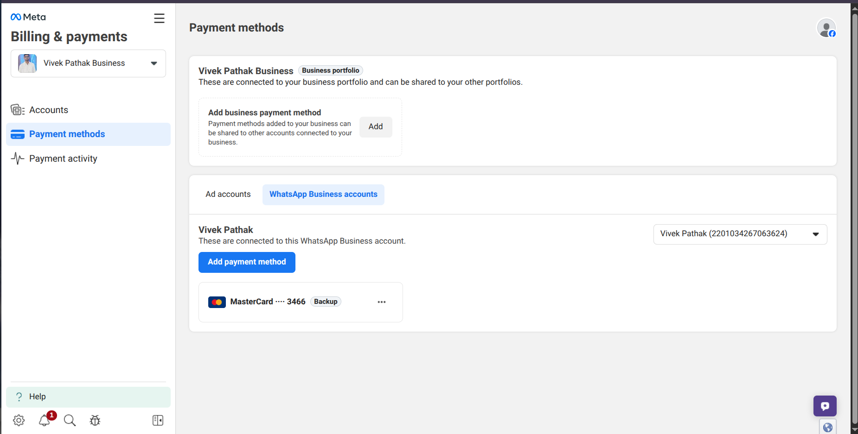Open the profile avatar at top right
The width and height of the screenshot is (858, 434).
pyautogui.click(x=826, y=28)
